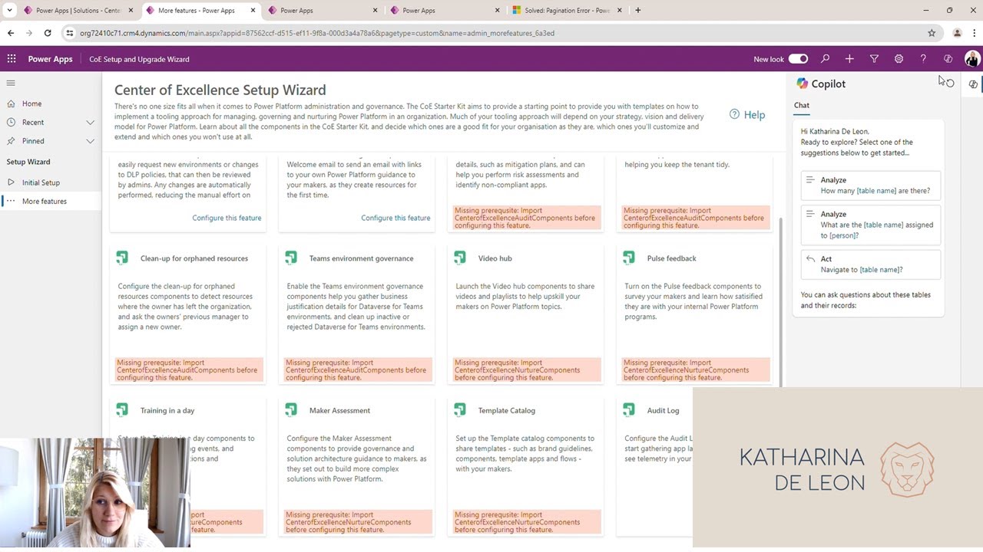Pick suggestion 'Navigate to [table name]?'
The image size is (983, 552).
[x=871, y=264]
